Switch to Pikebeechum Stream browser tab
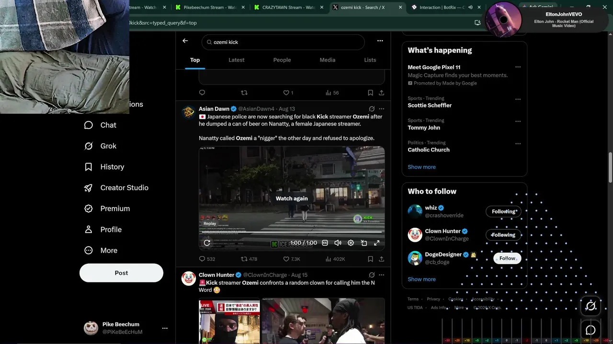 pos(210,7)
